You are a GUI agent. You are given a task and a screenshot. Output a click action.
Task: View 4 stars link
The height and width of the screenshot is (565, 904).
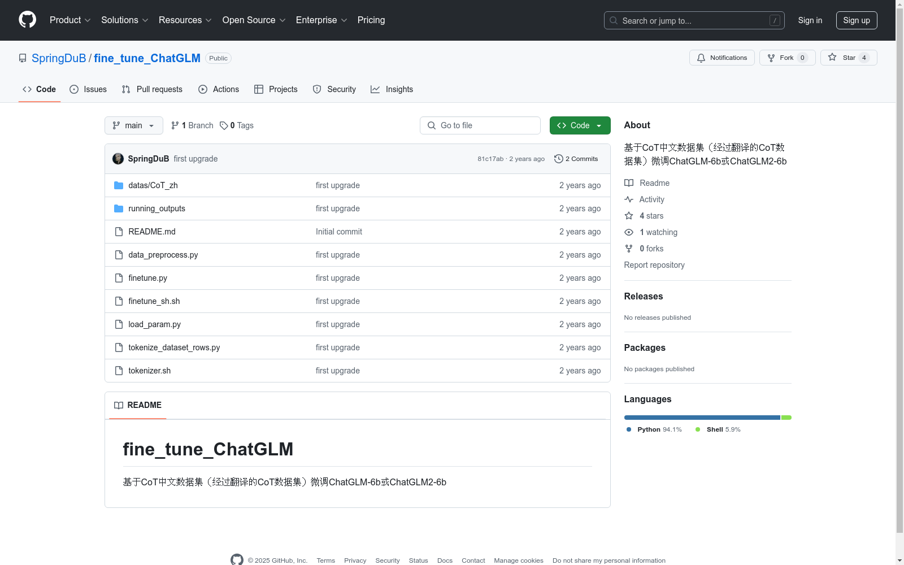(644, 216)
